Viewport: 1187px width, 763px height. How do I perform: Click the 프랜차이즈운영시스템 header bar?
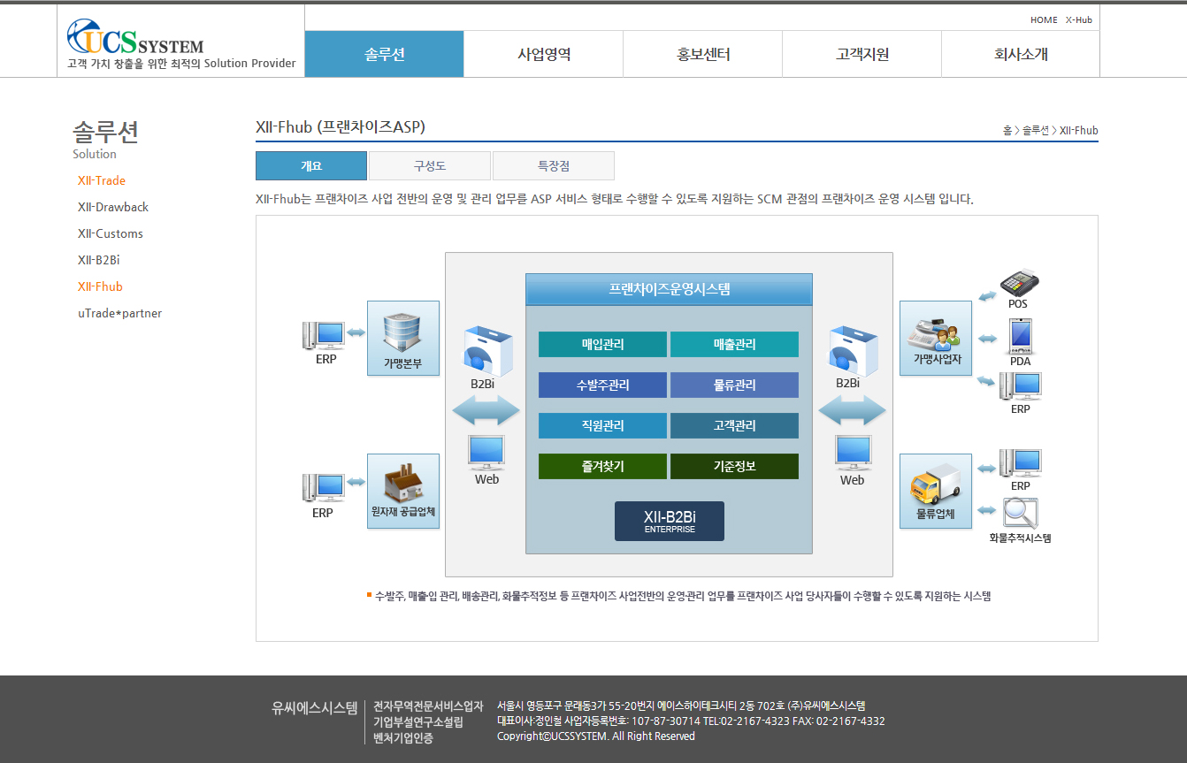[x=669, y=289]
